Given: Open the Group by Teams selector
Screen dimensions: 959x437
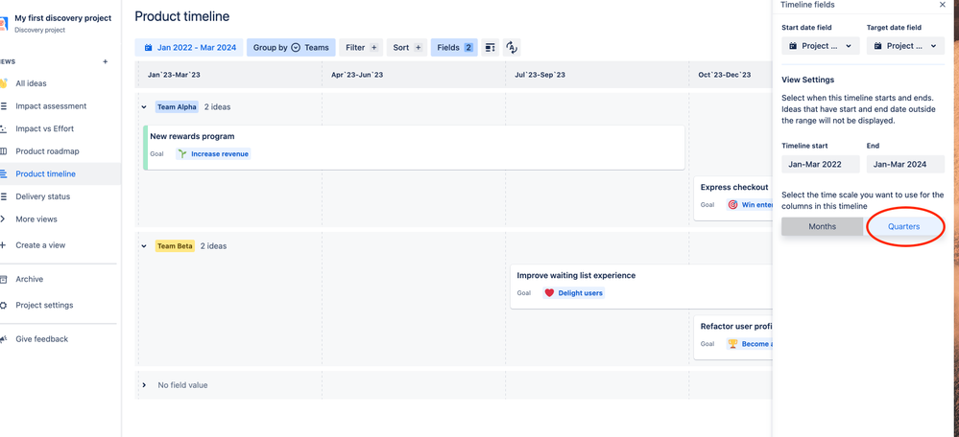Looking at the screenshot, I should 291,48.
